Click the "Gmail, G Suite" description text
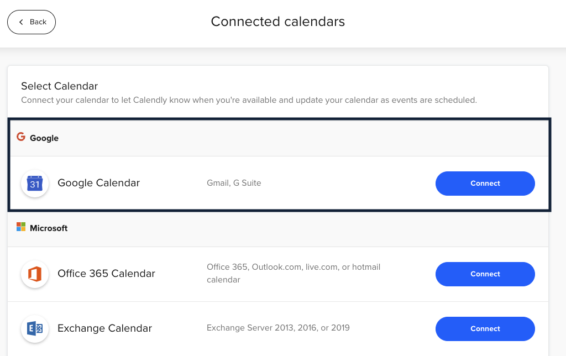The width and height of the screenshot is (566, 356). [234, 183]
